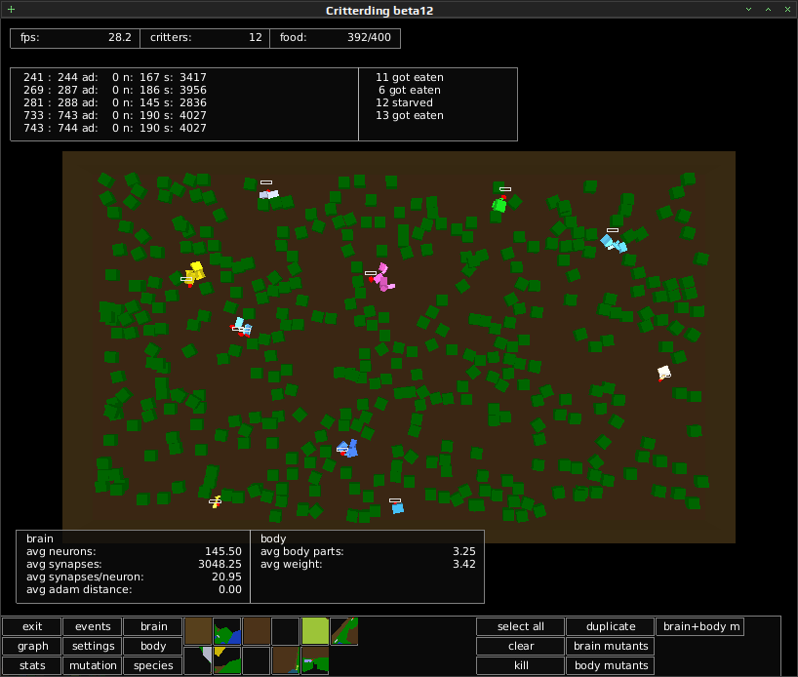
Task: Pick the large yellow critter
Action: [x=195, y=272]
